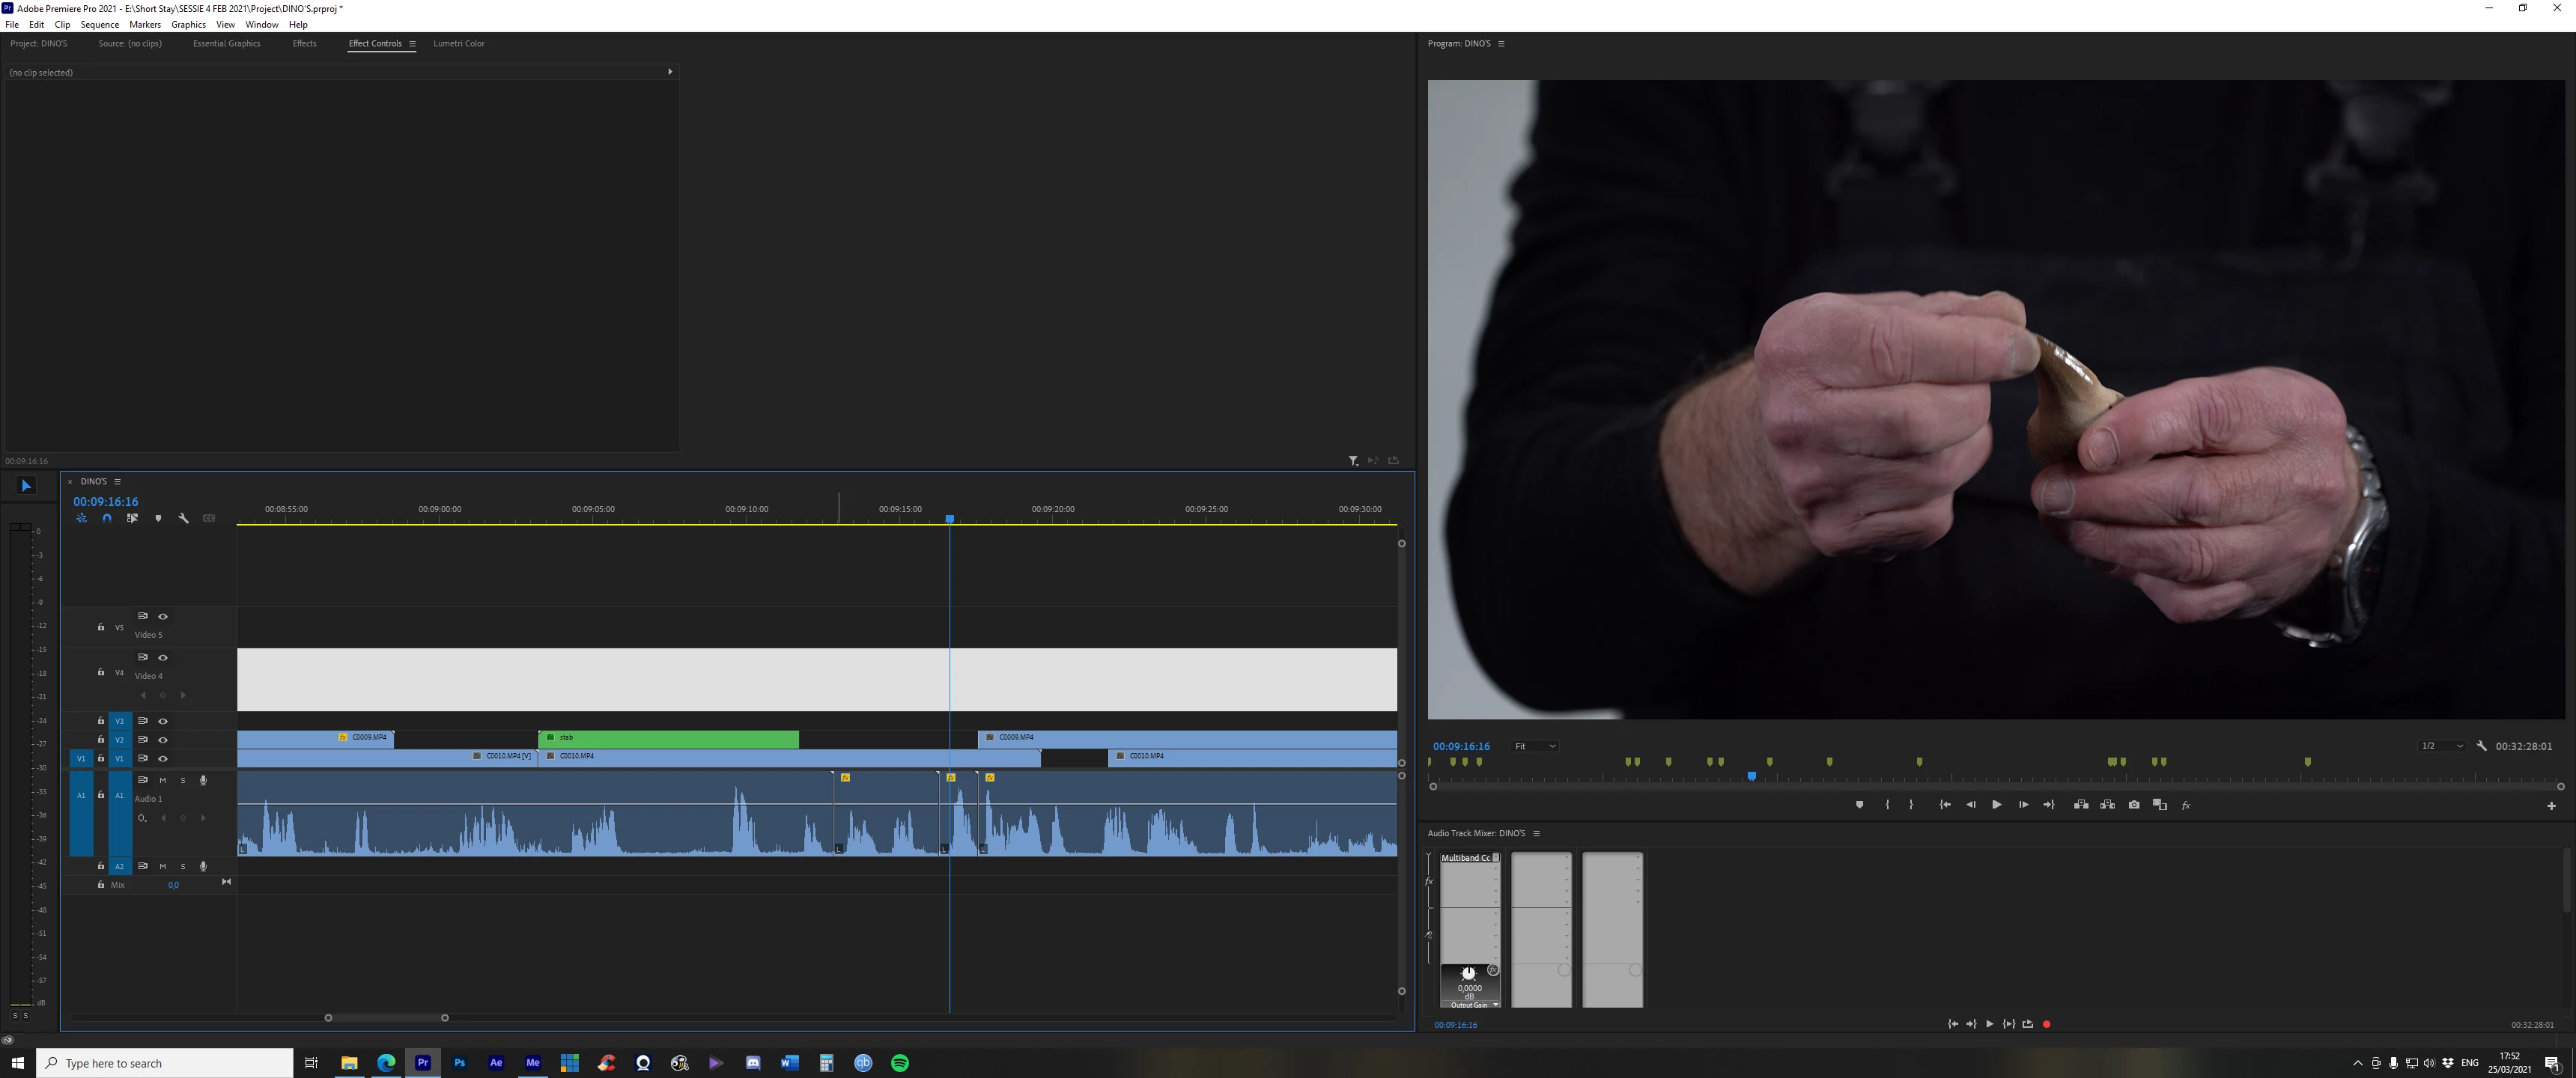Open the Fit zoom level dropdown
The width and height of the screenshot is (2576, 1078).
[x=1534, y=746]
